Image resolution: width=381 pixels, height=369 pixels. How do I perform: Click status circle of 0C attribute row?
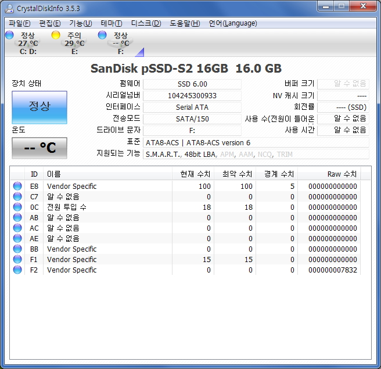(x=17, y=207)
